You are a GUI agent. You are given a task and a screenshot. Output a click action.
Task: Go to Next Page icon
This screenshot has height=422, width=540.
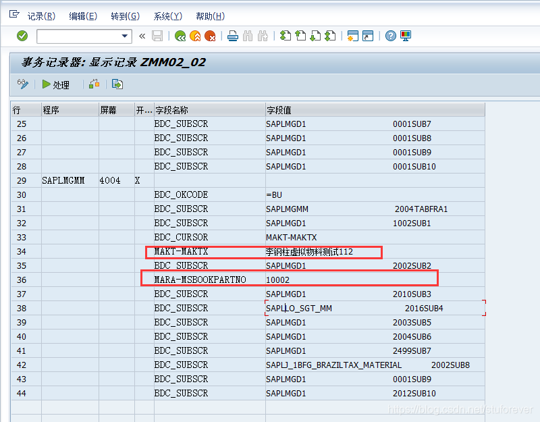[315, 36]
